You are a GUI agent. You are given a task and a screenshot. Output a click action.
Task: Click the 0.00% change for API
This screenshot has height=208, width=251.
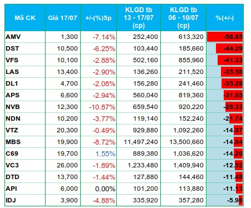pos(105,189)
